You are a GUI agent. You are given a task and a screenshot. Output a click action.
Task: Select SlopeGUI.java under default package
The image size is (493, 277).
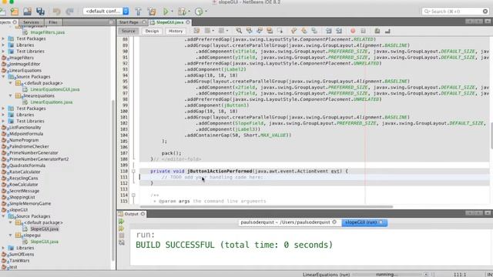coord(45,229)
